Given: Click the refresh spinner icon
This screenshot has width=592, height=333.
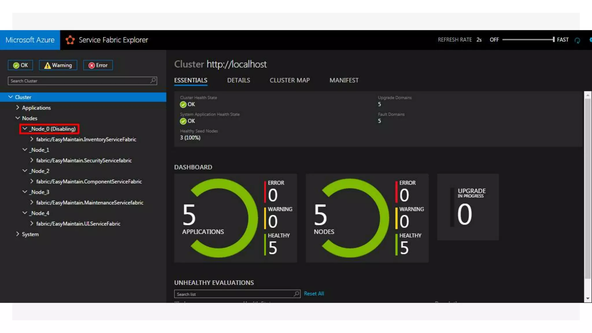Looking at the screenshot, I should 577,40.
